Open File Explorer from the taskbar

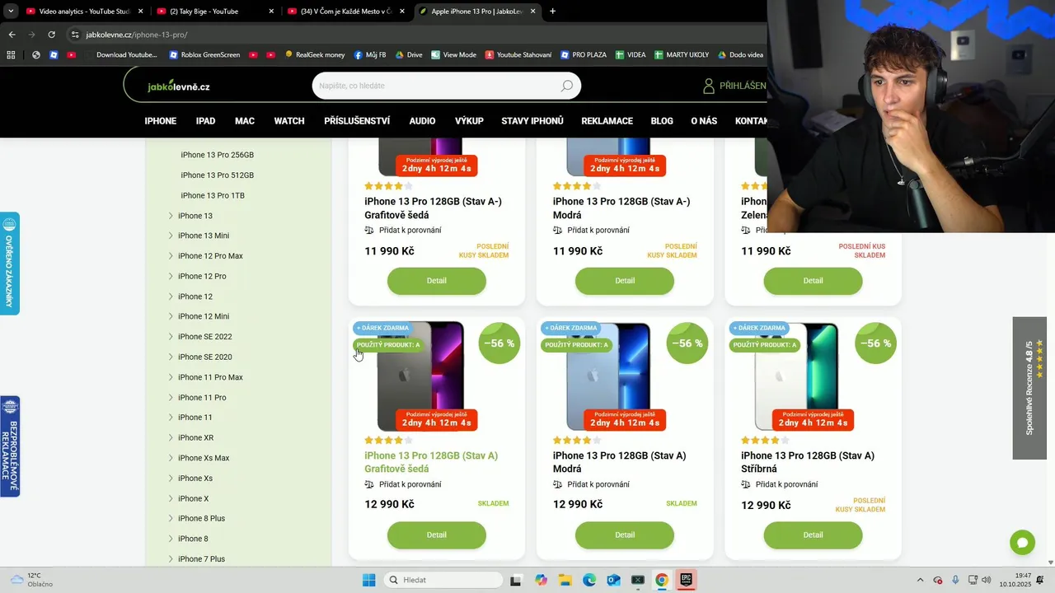point(565,580)
